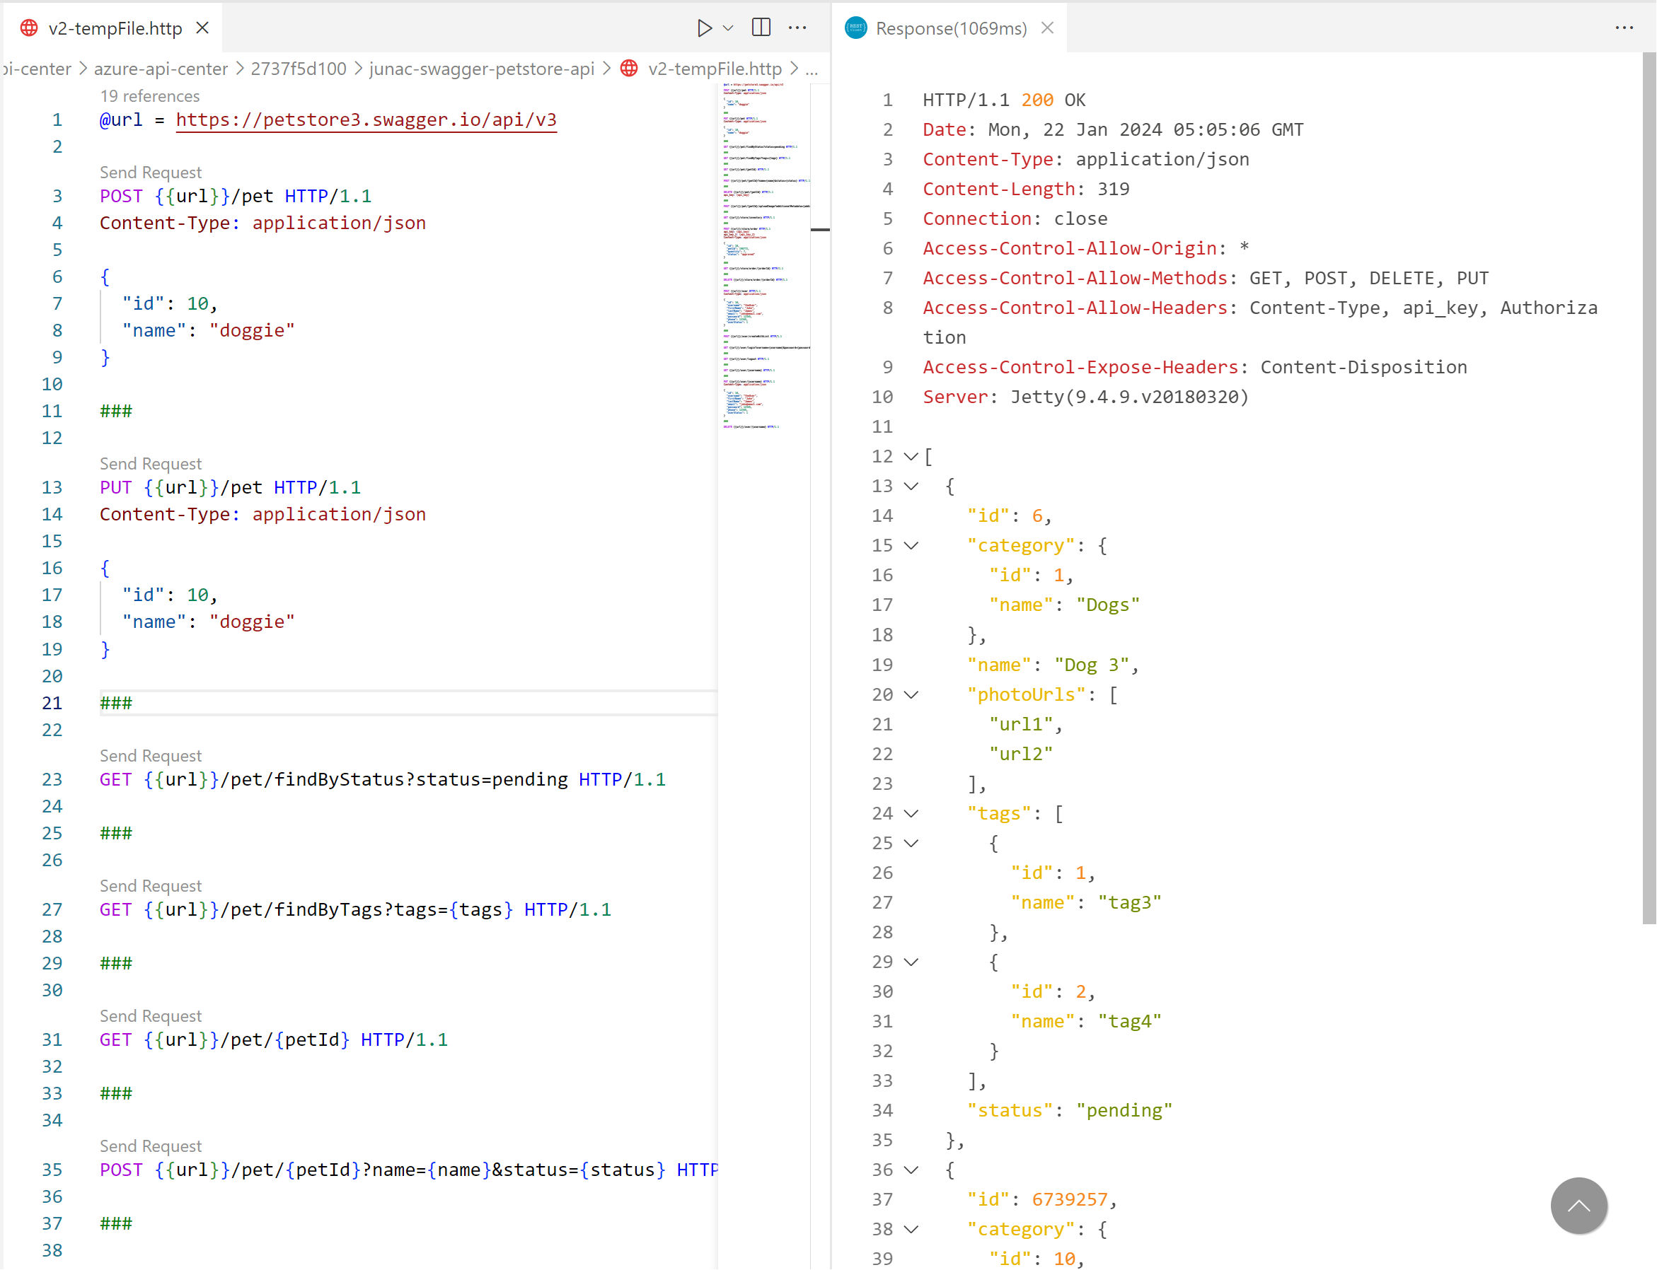The image size is (1657, 1270).
Task: Collapse "photoUrls" at response line 20
Action: (x=911, y=694)
